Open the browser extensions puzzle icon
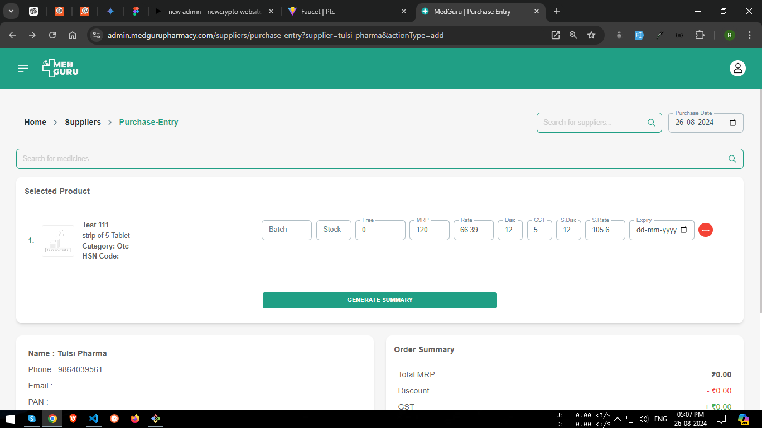This screenshot has height=428, width=762. click(x=700, y=35)
